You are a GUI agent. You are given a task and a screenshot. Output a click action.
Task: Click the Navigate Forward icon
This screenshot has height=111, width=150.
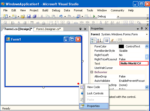(87, 16)
